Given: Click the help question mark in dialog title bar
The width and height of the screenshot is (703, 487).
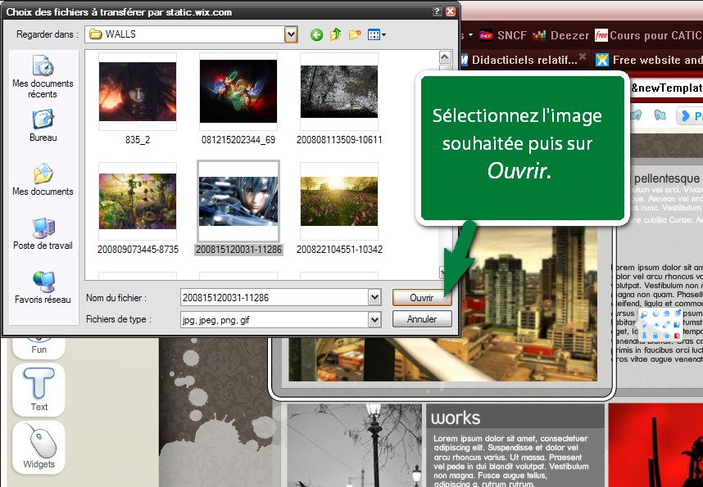Looking at the screenshot, I should (x=438, y=11).
